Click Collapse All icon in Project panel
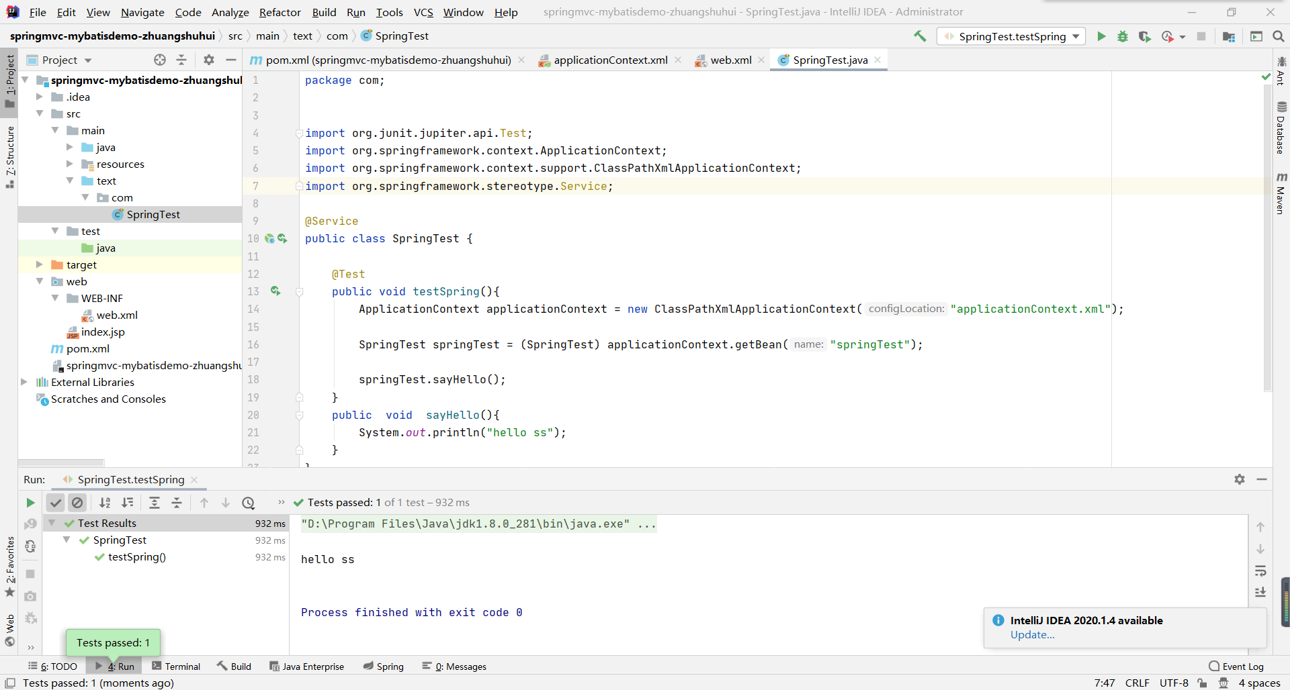The image size is (1290, 690). point(181,60)
